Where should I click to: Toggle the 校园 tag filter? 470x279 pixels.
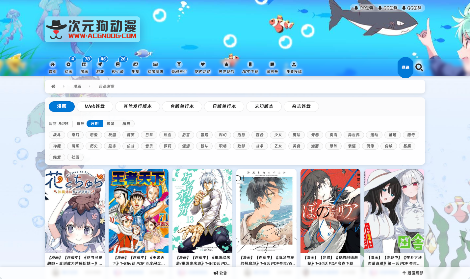click(112, 135)
